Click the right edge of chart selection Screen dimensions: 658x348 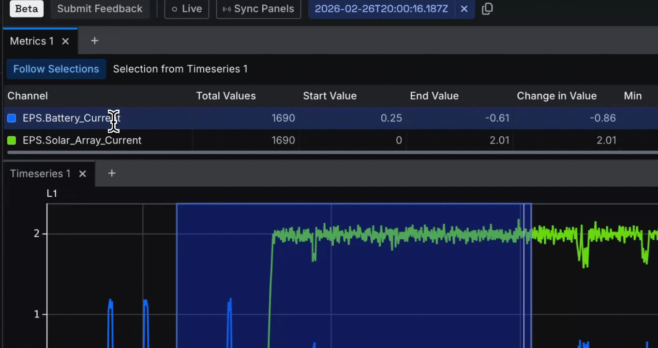531,275
